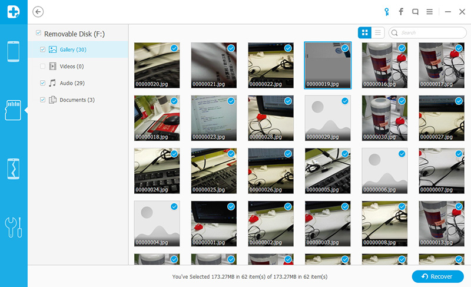Open the Facebook share icon
Screen dimensions: 471x287
pos(401,12)
